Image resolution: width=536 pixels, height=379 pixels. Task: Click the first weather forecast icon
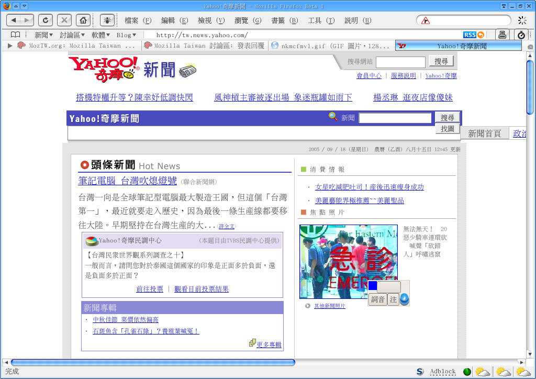coord(483,372)
